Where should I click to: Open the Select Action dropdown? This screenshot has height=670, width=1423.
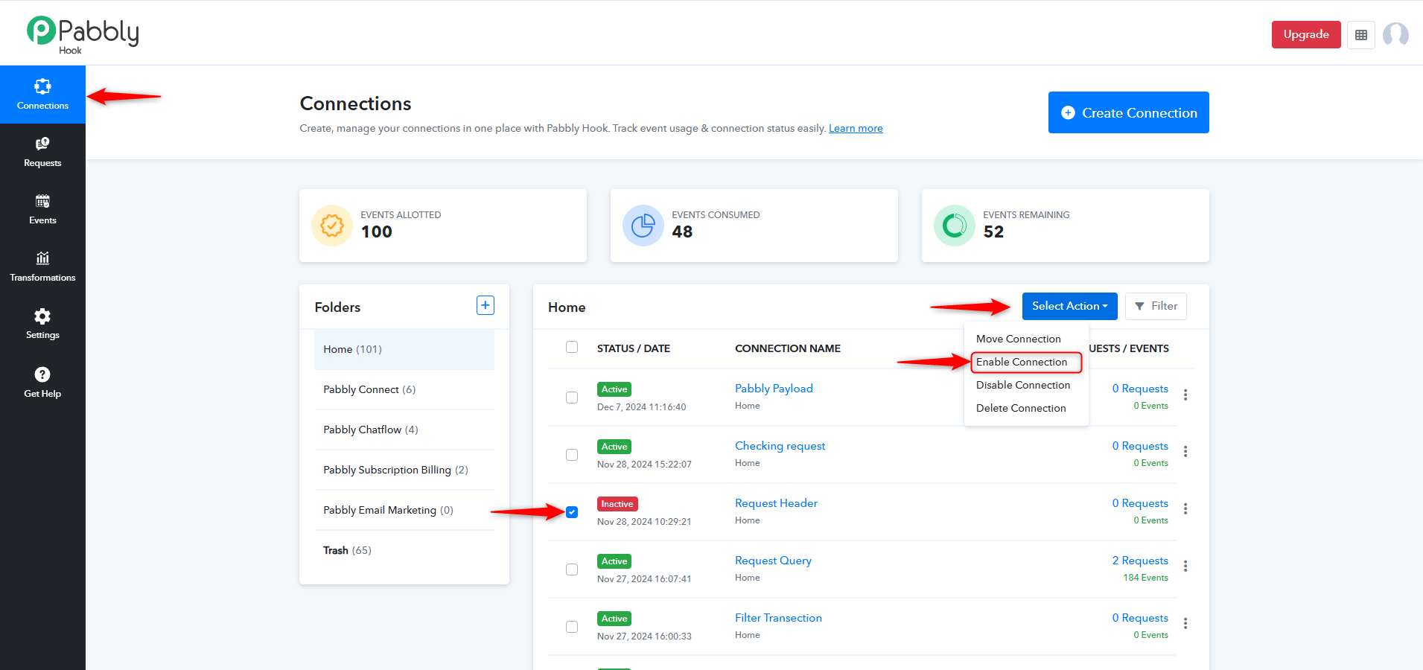point(1069,306)
